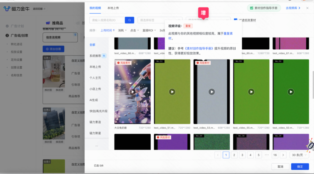
Task: Click 风险素材 badge on bottom purple video
Action: pos(163,137)
